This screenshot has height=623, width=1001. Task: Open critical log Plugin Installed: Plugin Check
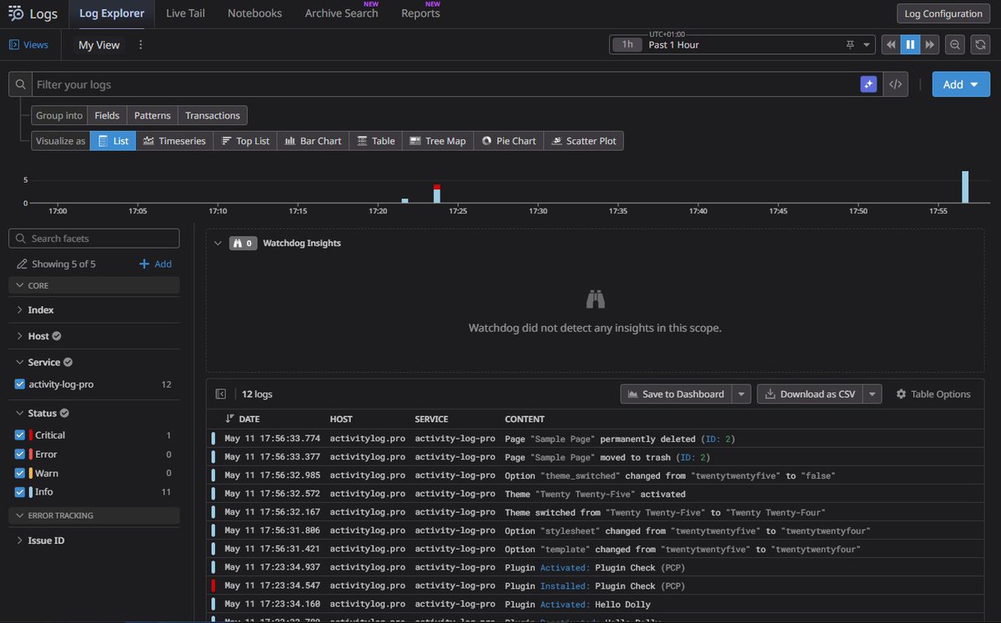[597, 585]
